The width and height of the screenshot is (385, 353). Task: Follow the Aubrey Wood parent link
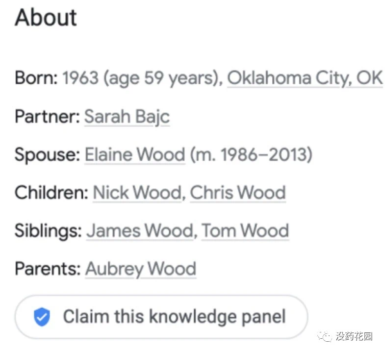(141, 269)
